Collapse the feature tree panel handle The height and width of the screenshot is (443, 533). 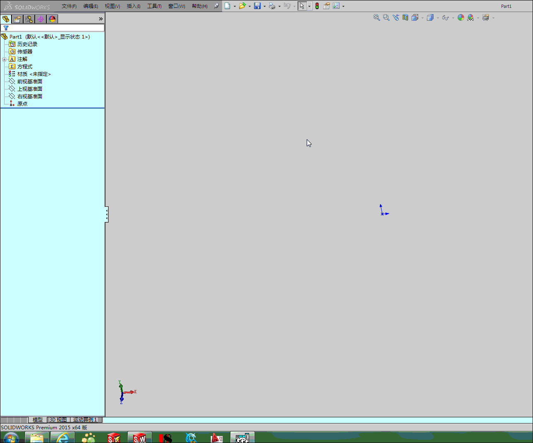click(x=107, y=215)
